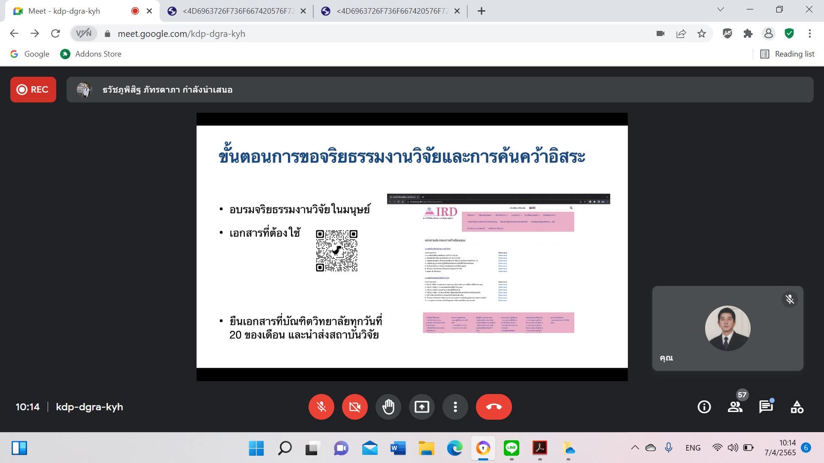Open the activities shapes icon
The image size is (824, 463).
point(797,406)
